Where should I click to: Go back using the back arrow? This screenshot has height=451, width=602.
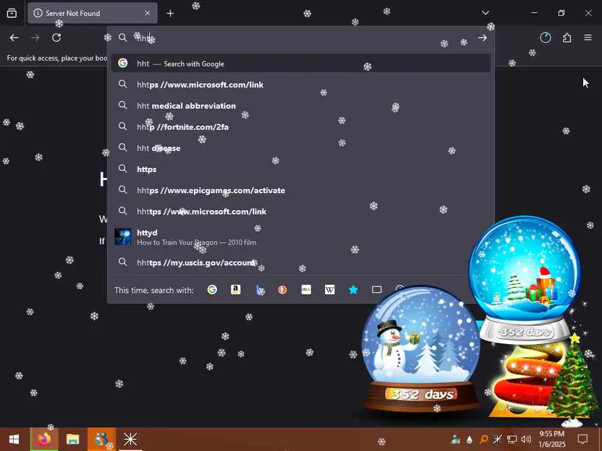pos(14,38)
